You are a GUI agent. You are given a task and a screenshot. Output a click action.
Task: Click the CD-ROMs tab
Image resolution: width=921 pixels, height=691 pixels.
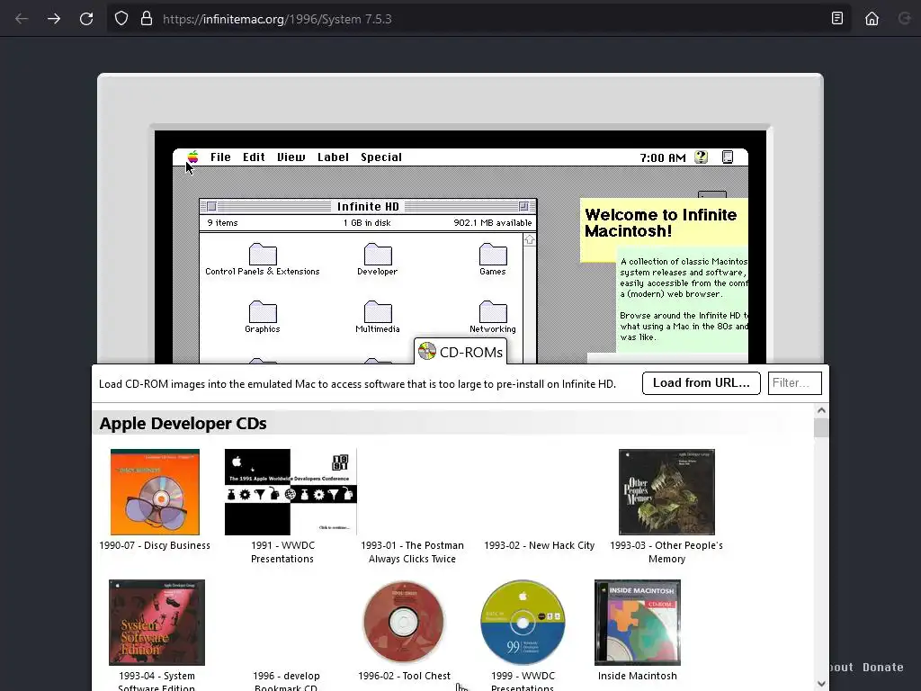tap(460, 352)
